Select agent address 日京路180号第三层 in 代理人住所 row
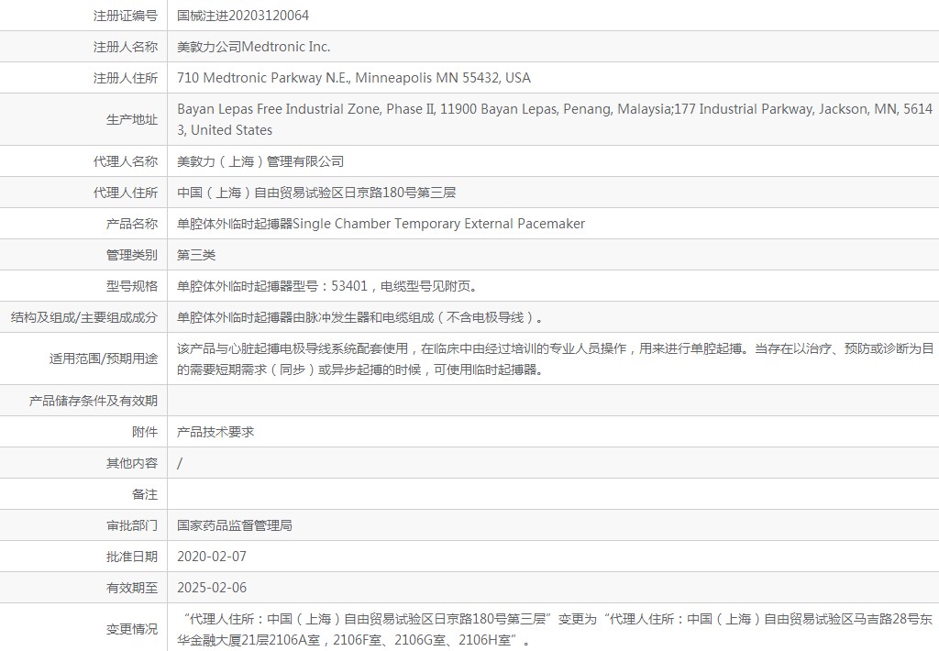The image size is (939, 651). pos(394,193)
